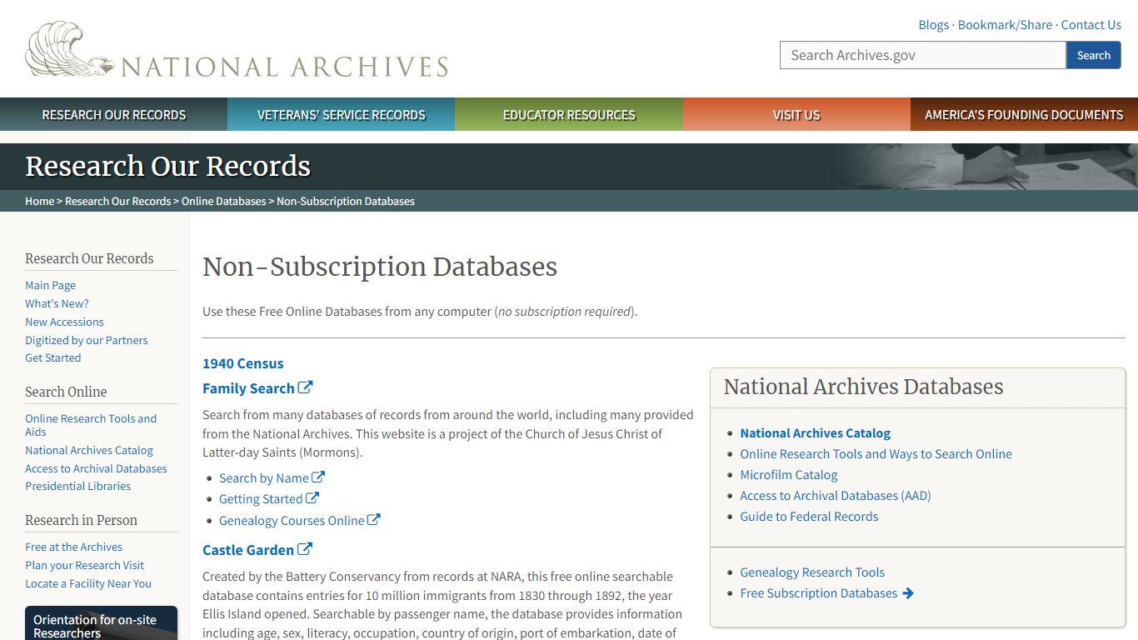This screenshot has height=640, width=1138.
Task: Go to Home in the breadcrumb
Action: click(x=39, y=201)
